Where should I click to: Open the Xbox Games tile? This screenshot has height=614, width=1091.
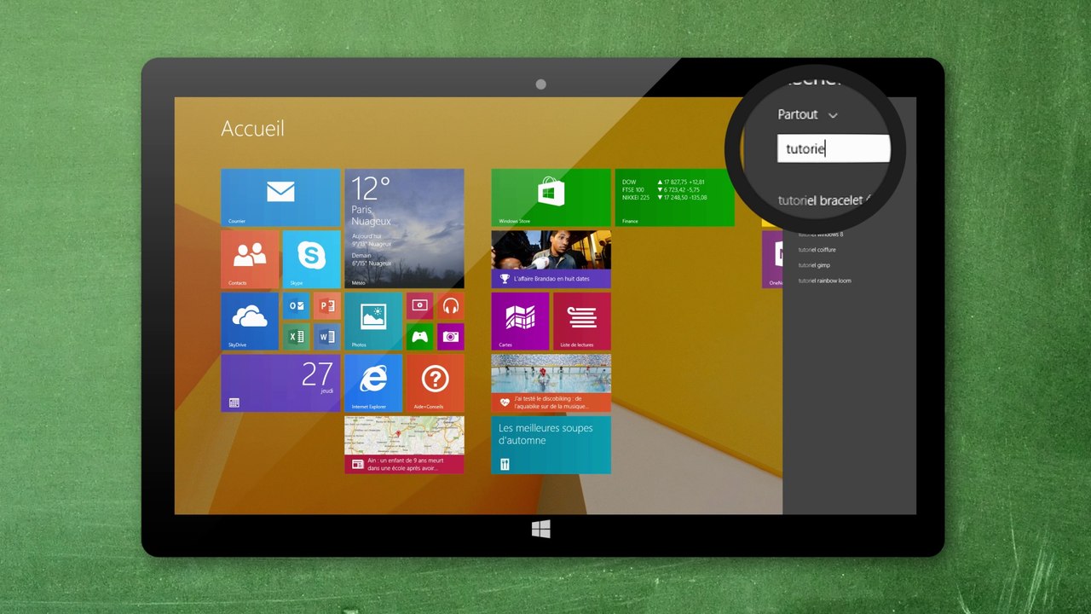419,337
